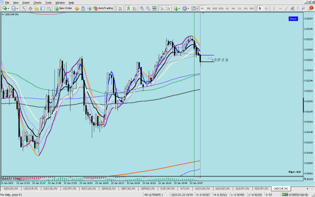
Task: Toggle the Terminal panel icon
Action: pyautogui.click(x=43, y=9)
